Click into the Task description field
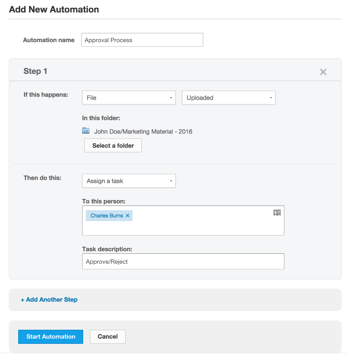The height and width of the screenshot is (355, 346). pos(183,262)
